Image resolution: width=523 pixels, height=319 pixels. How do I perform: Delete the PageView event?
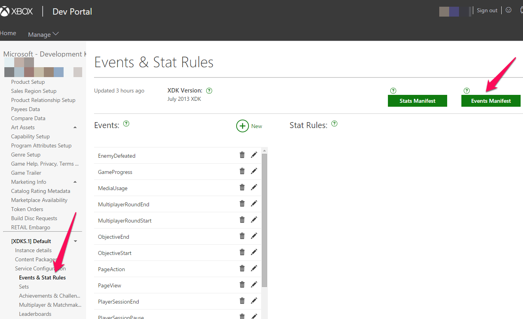tap(242, 285)
